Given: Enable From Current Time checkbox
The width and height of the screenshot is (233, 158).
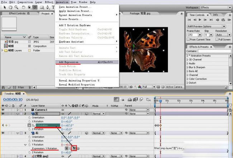Looking at the screenshot, I should coord(188,39).
